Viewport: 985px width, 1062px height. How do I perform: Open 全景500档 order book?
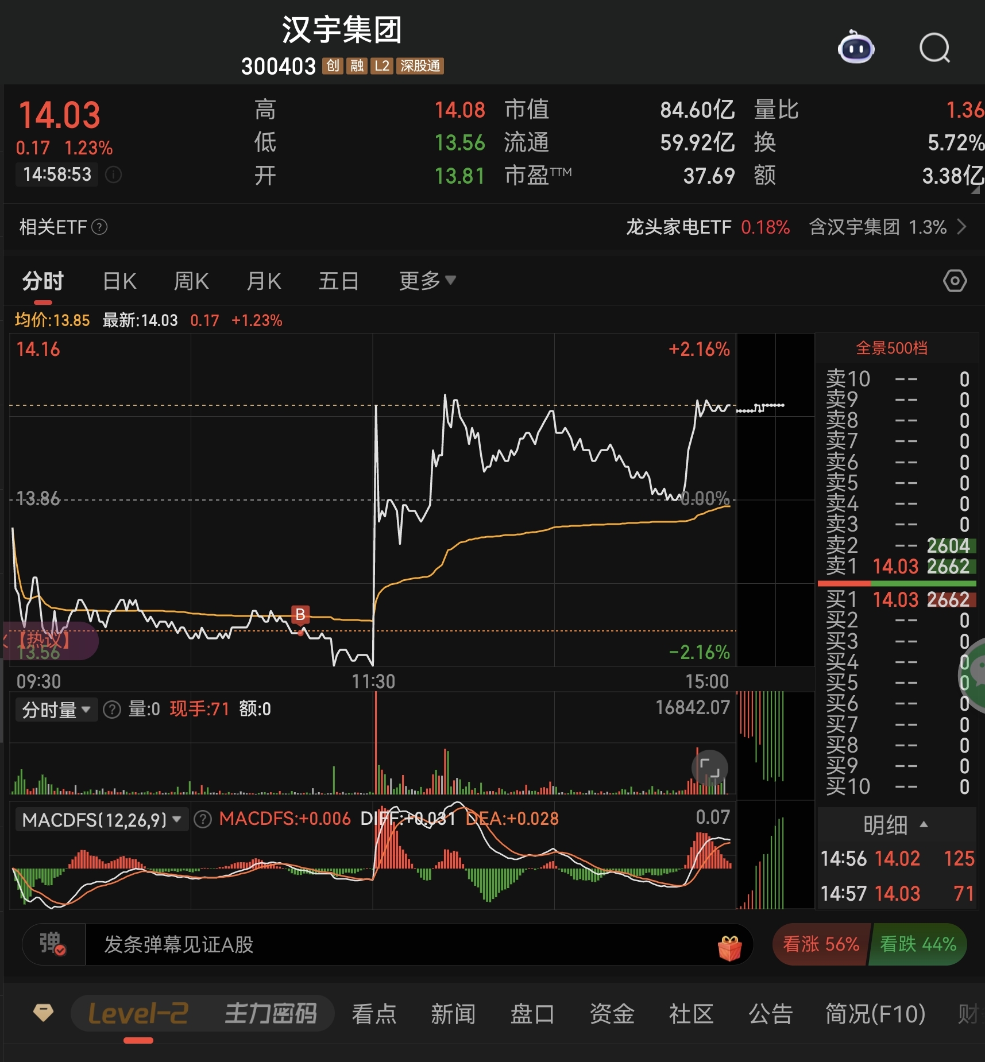click(891, 348)
